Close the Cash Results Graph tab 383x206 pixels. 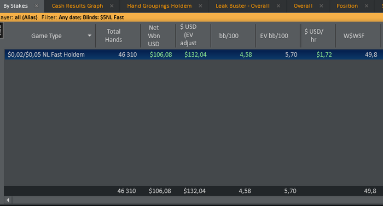(x=112, y=6)
